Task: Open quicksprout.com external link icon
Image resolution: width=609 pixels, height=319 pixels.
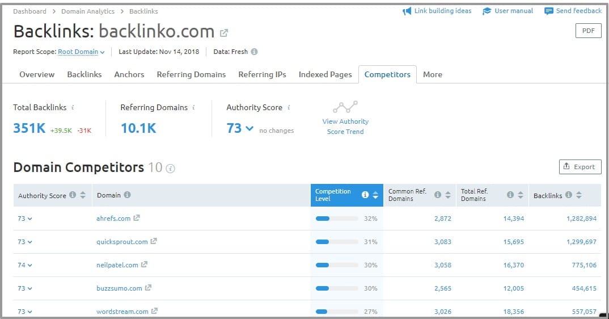Action: coord(154,241)
